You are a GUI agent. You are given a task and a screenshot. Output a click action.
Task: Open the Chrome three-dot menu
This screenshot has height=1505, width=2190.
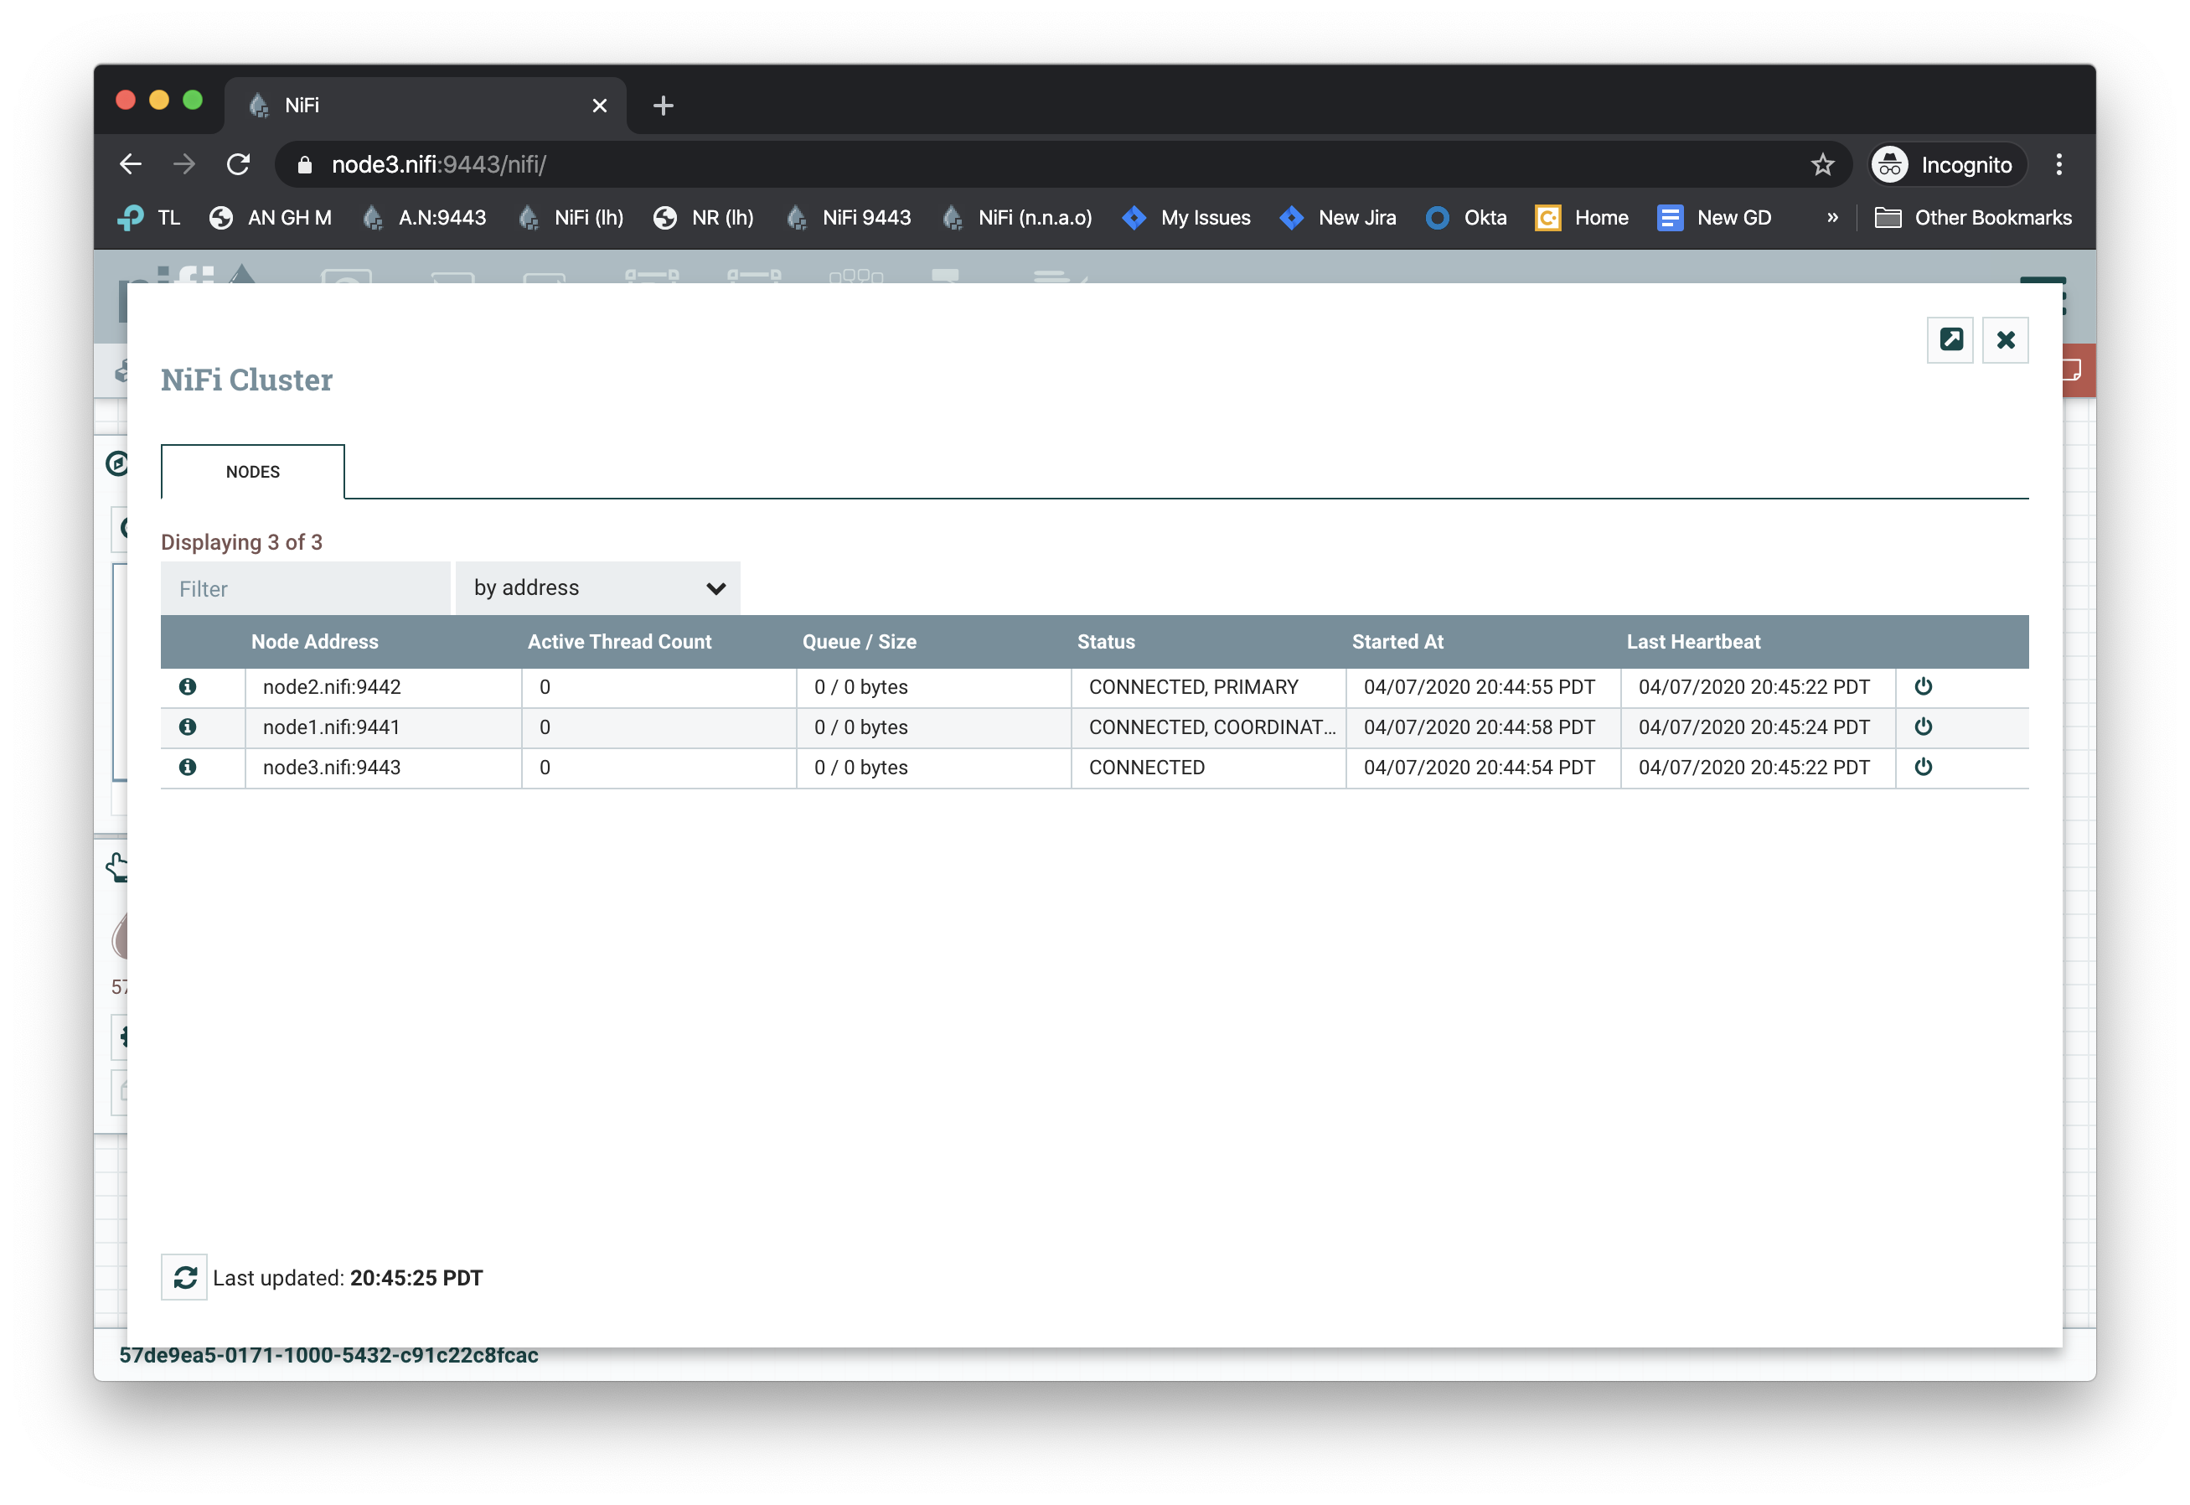[2059, 165]
